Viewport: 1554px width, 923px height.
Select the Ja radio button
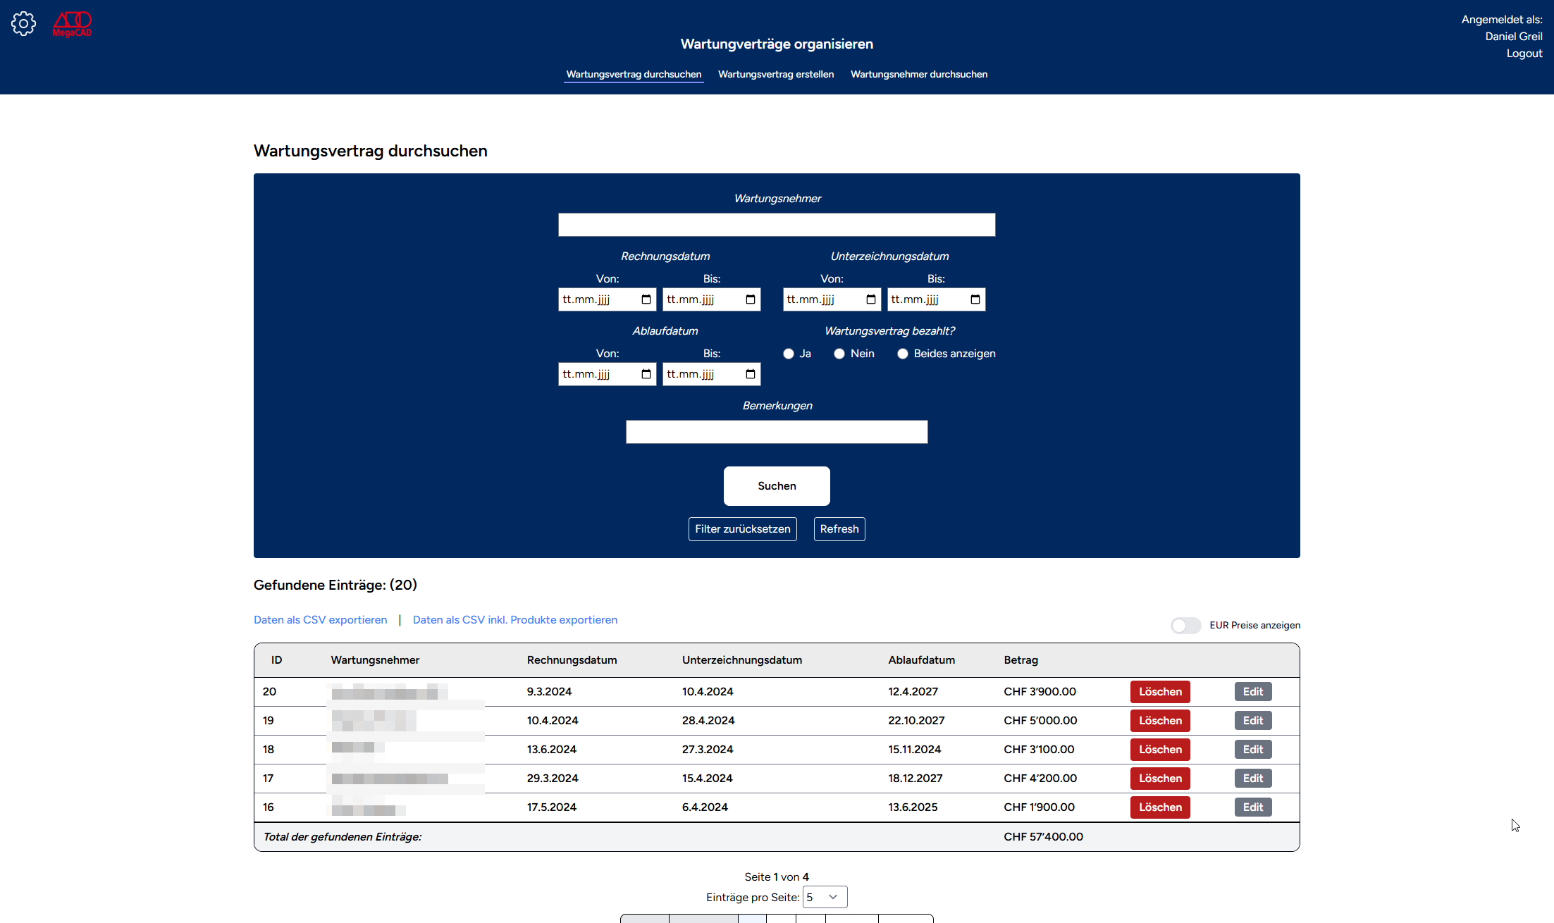click(x=789, y=354)
